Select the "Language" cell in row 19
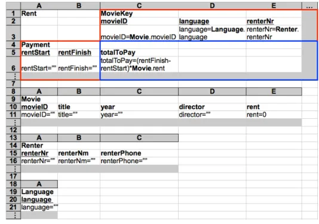The width and height of the screenshot is (319, 224). click(x=39, y=192)
